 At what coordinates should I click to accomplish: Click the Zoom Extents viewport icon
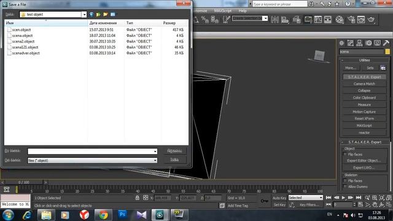pos(381,198)
